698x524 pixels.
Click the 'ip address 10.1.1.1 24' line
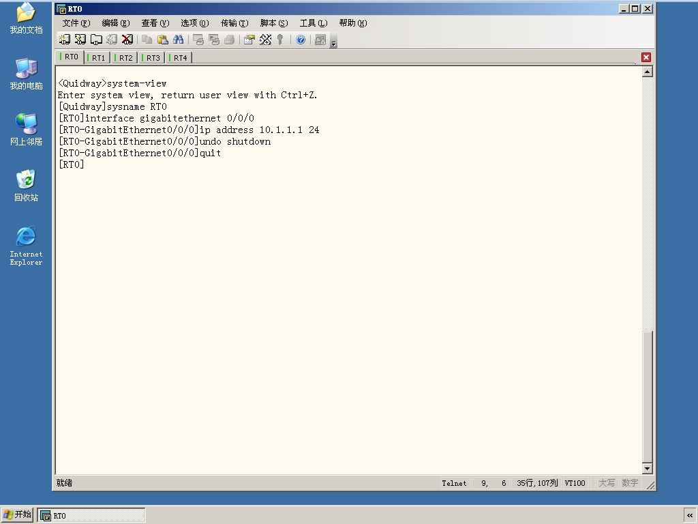(189, 130)
